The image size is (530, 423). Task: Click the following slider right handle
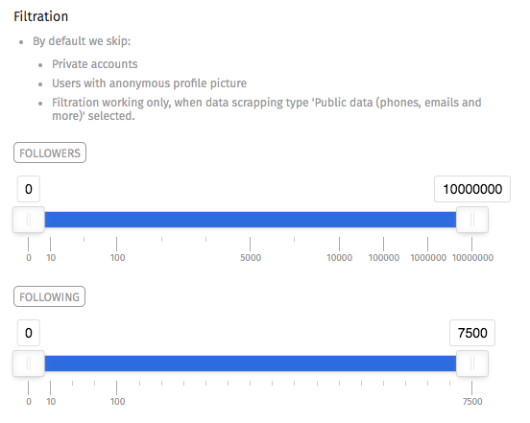[x=472, y=364]
